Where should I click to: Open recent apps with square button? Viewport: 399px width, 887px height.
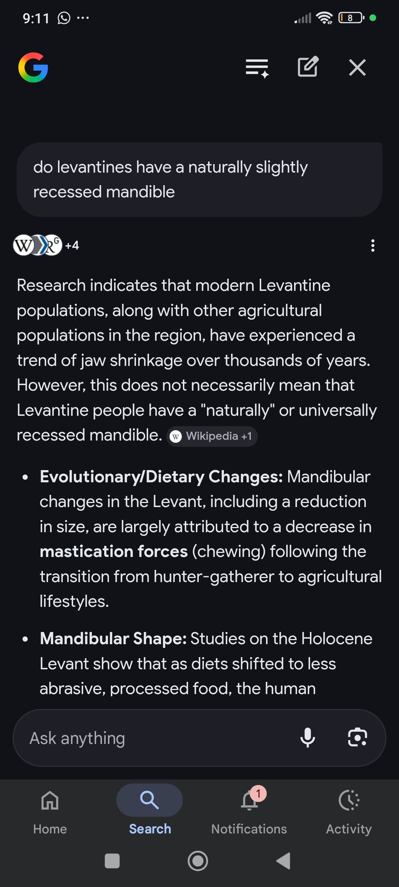pyautogui.click(x=112, y=861)
